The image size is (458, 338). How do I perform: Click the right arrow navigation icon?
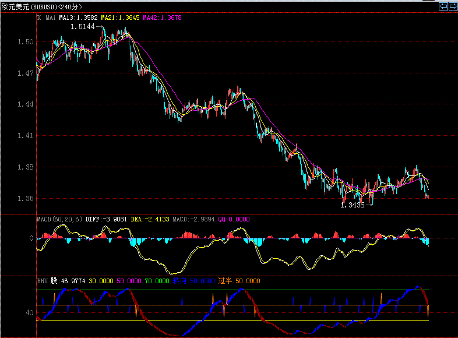(x=452, y=6)
